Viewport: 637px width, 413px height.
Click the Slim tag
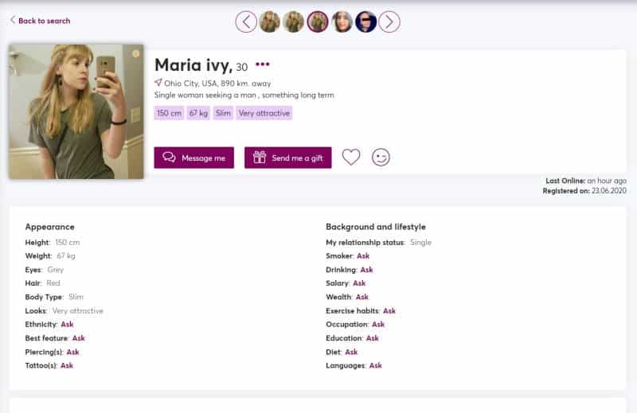[x=223, y=113]
